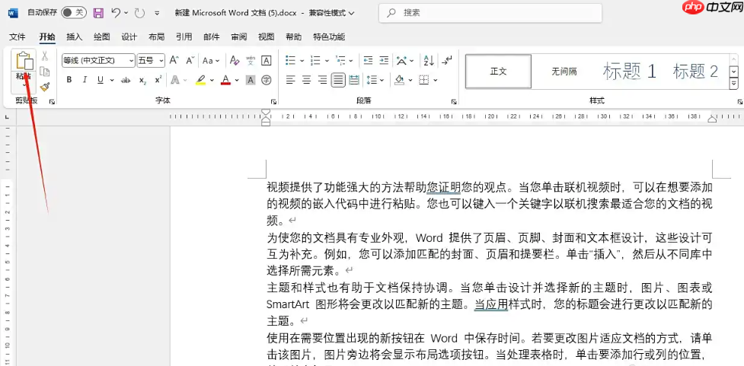Viewport: 744px width, 366px height.
Task: Click the Save floppy disk icon
Action: pos(98,13)
